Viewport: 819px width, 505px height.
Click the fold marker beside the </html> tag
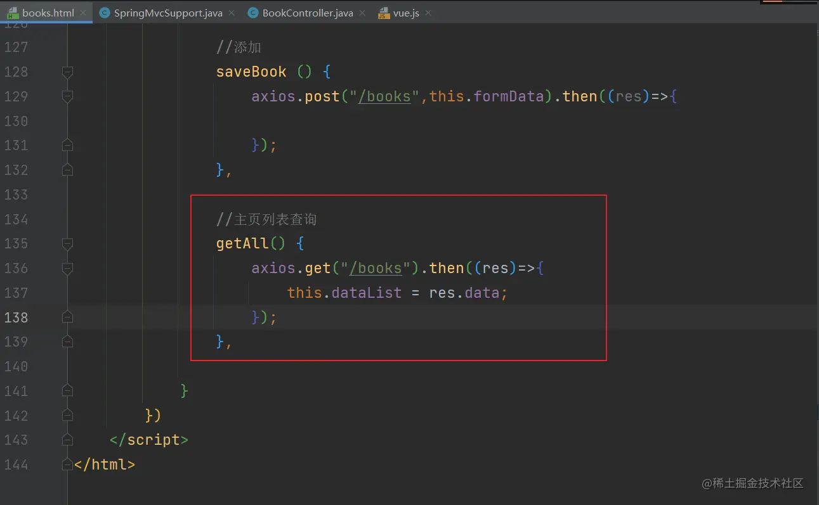tap(67, 464)
